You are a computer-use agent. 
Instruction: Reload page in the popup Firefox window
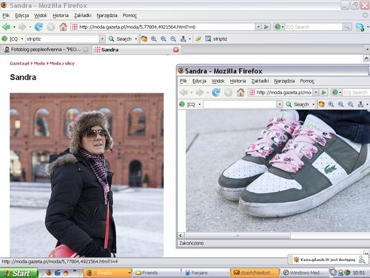point(216,93)
